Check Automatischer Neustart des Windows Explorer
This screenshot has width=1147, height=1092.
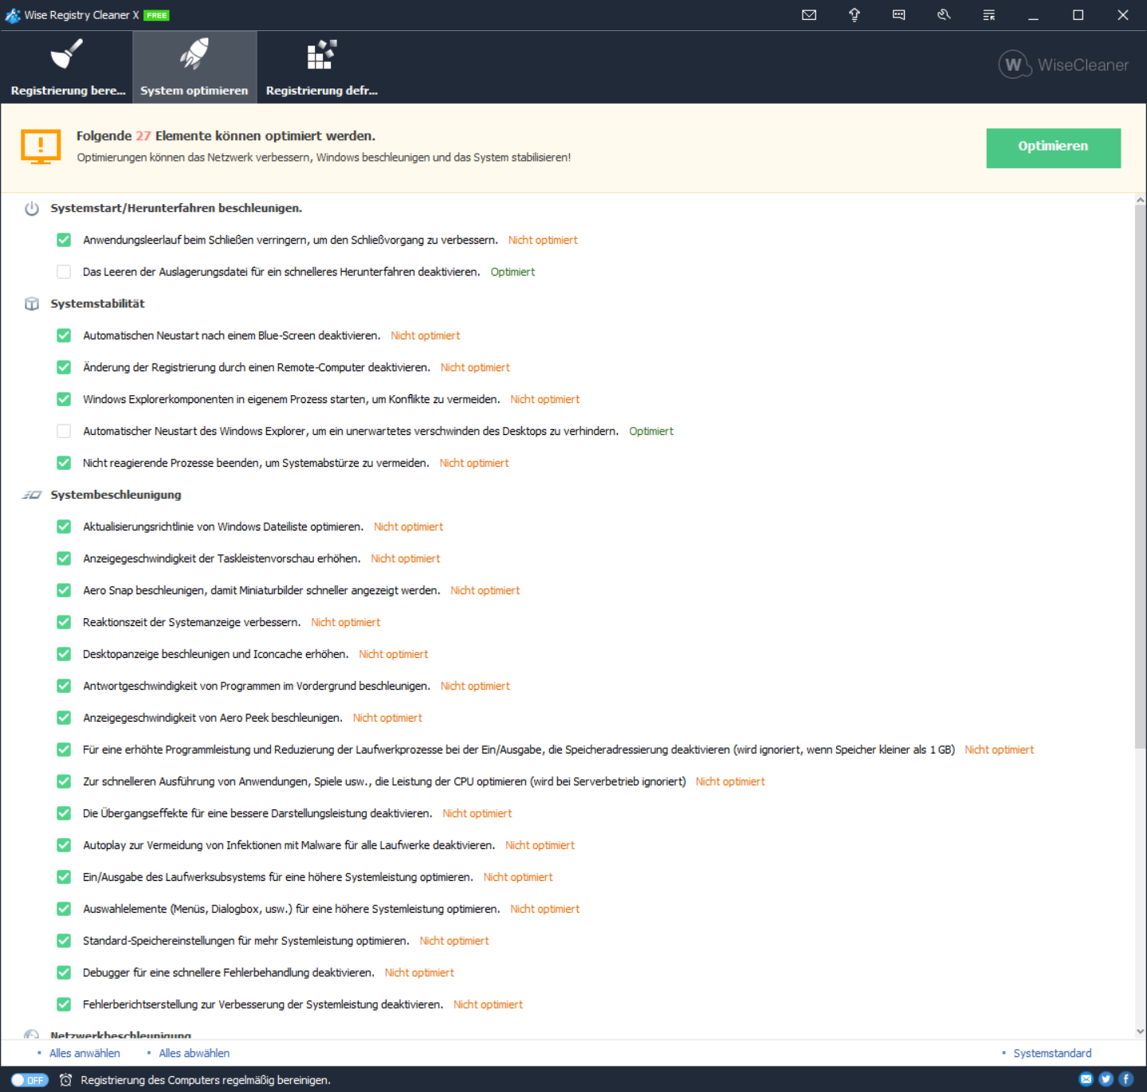(x=64, y=431)
